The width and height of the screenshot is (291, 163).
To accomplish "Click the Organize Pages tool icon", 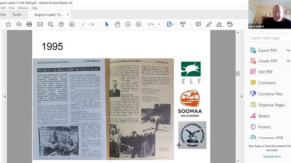I will click(253, 105).
